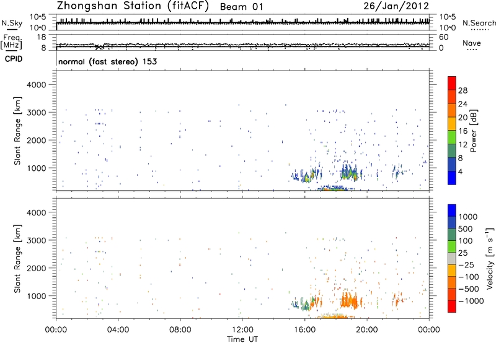Click the 'N.Sky' legend label
This screenshot has width=496, height=343.
(x=12, y=23)
